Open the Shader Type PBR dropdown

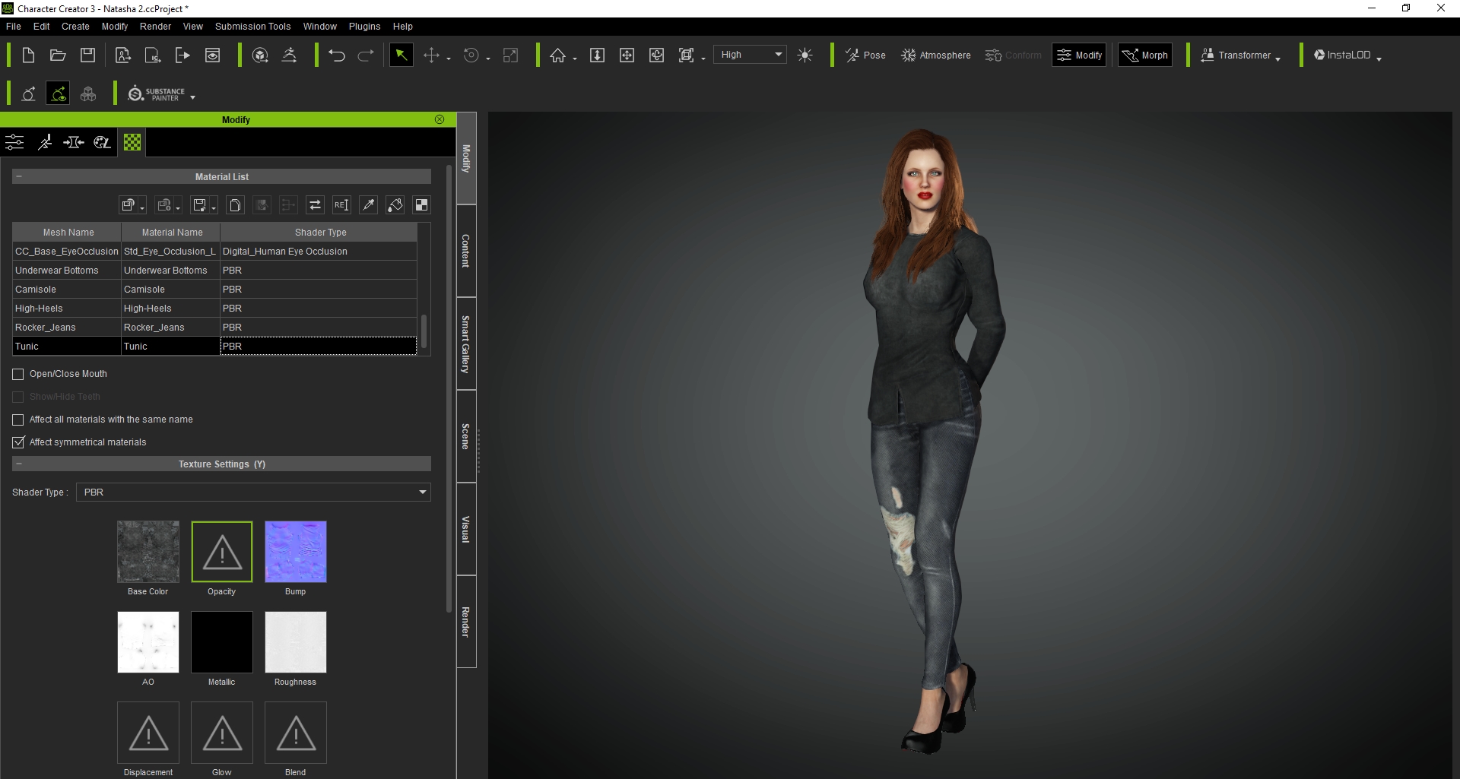[x=253, y=492]
